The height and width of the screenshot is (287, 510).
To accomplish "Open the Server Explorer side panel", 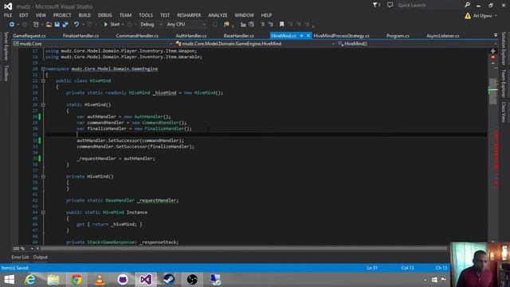I will pos(6,46).
